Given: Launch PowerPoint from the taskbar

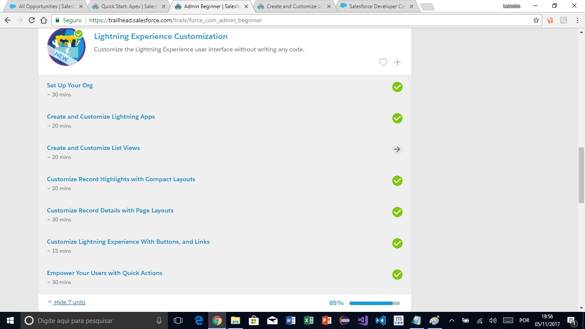Looking at the screenshot, I should coord(327,320).
